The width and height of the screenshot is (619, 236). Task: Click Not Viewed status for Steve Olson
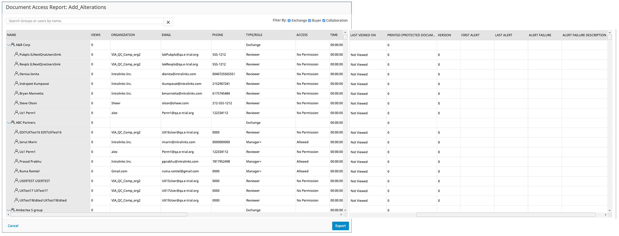(x=359, y=104)
